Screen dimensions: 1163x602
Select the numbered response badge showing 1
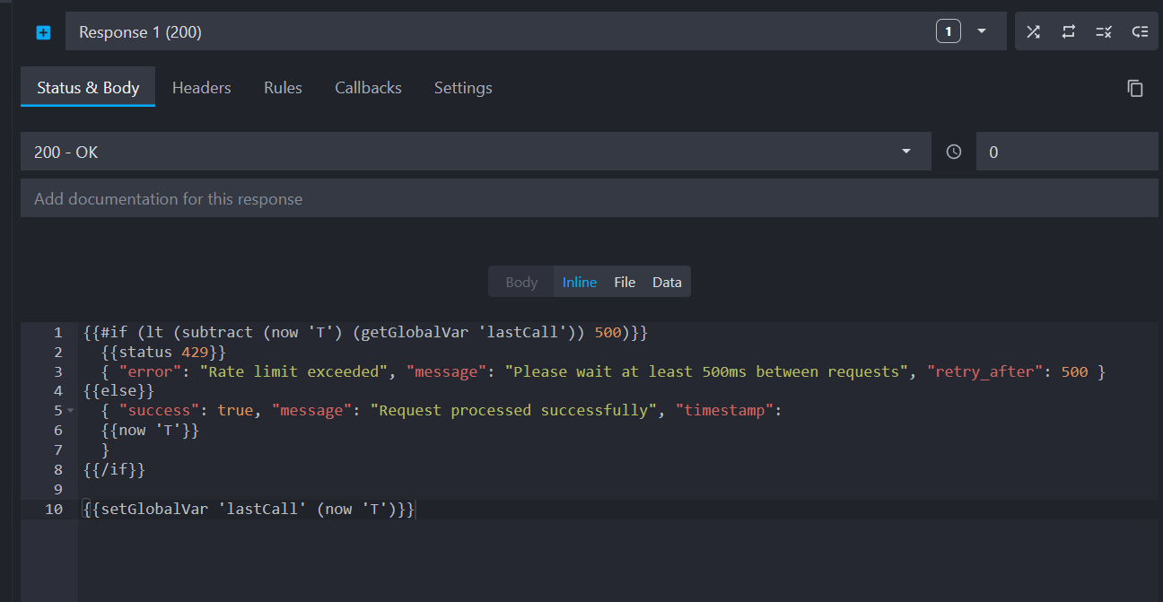pos(949,31)
